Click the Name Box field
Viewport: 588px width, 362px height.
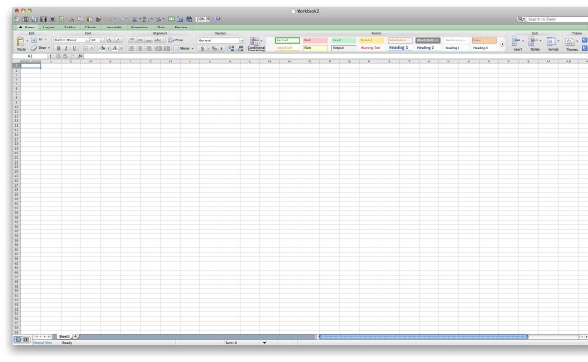(30, 56)
